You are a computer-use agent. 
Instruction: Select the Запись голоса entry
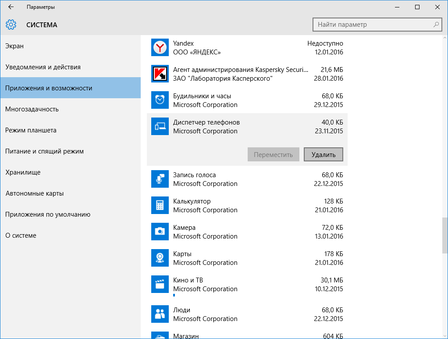tap(247, 179)
